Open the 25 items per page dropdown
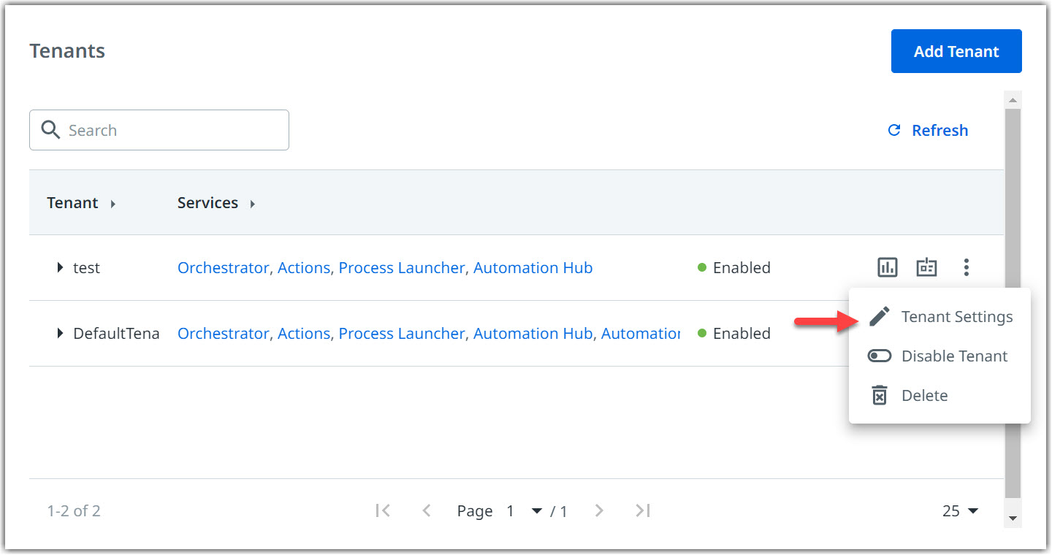 pos(961,510)
